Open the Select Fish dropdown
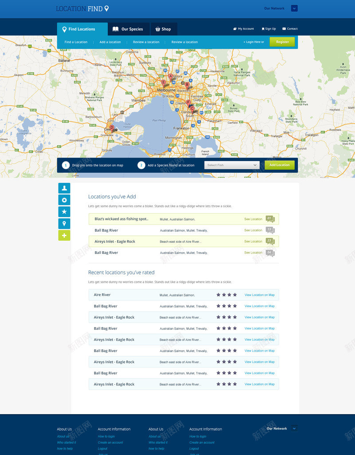This screenshot has width=355, height=455. point(232,165)
